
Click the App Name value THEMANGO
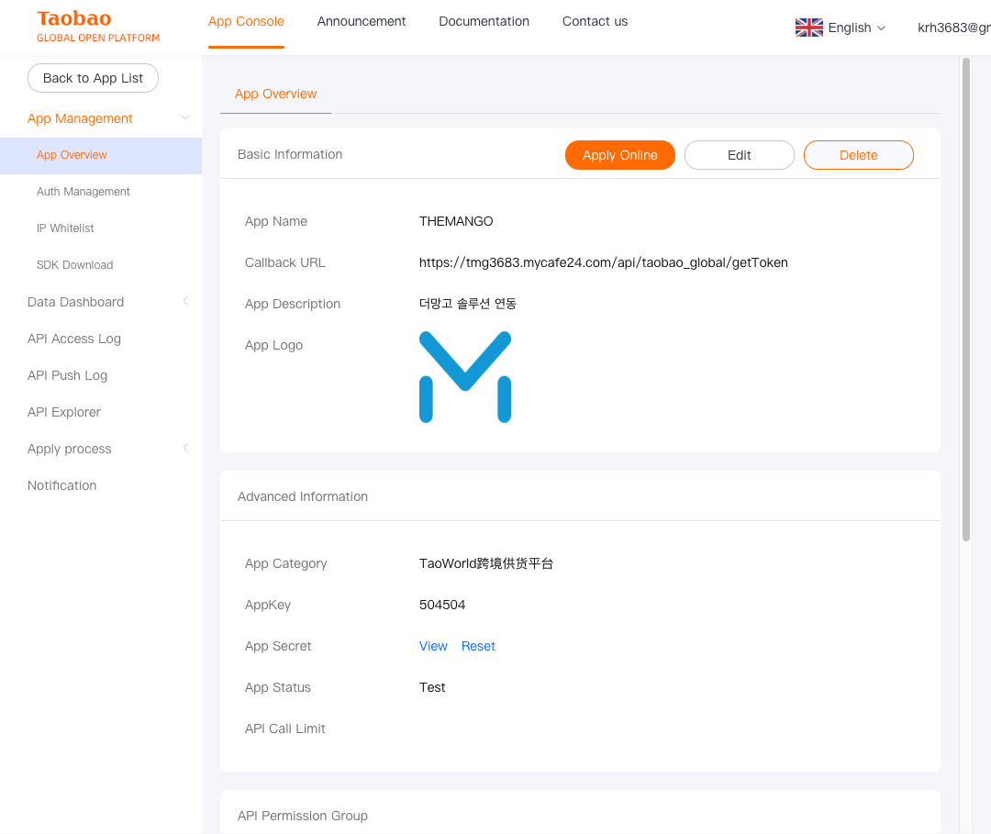click(x=456, y=222)
